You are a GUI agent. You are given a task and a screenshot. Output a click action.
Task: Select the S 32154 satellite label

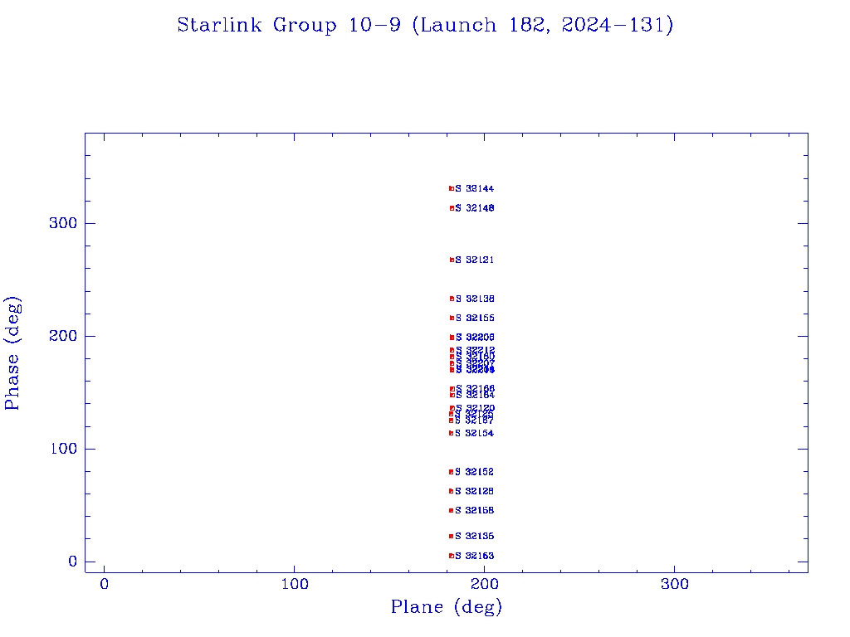coord(474,433)
